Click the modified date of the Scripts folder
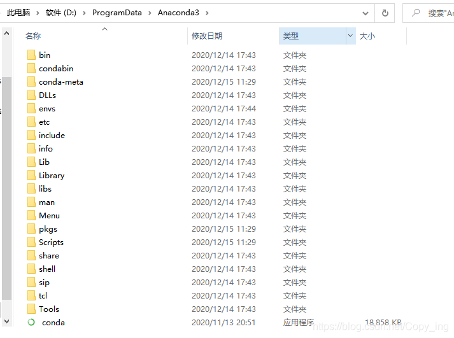 point(223,243)
